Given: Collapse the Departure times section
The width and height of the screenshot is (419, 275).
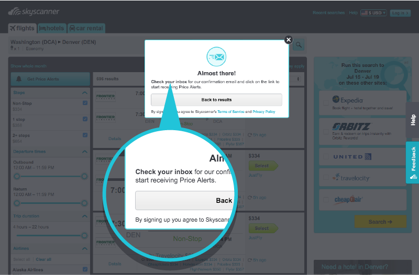Looking at the screenshot, I should 85,152.
